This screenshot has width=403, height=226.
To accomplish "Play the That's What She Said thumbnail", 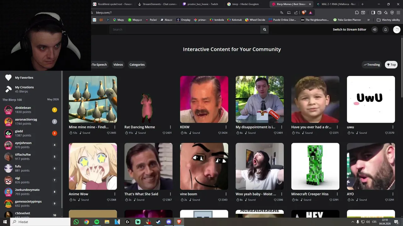I will tap(148, 166).
